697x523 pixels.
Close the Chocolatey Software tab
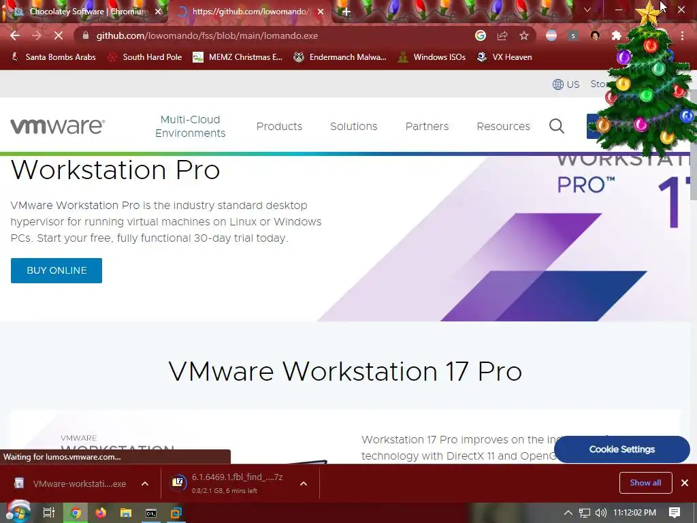[x=158, y=12]
